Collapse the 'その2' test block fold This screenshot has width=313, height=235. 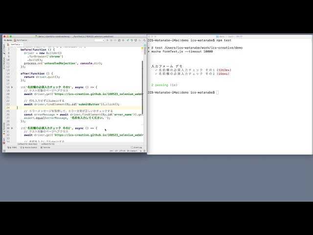17,128
